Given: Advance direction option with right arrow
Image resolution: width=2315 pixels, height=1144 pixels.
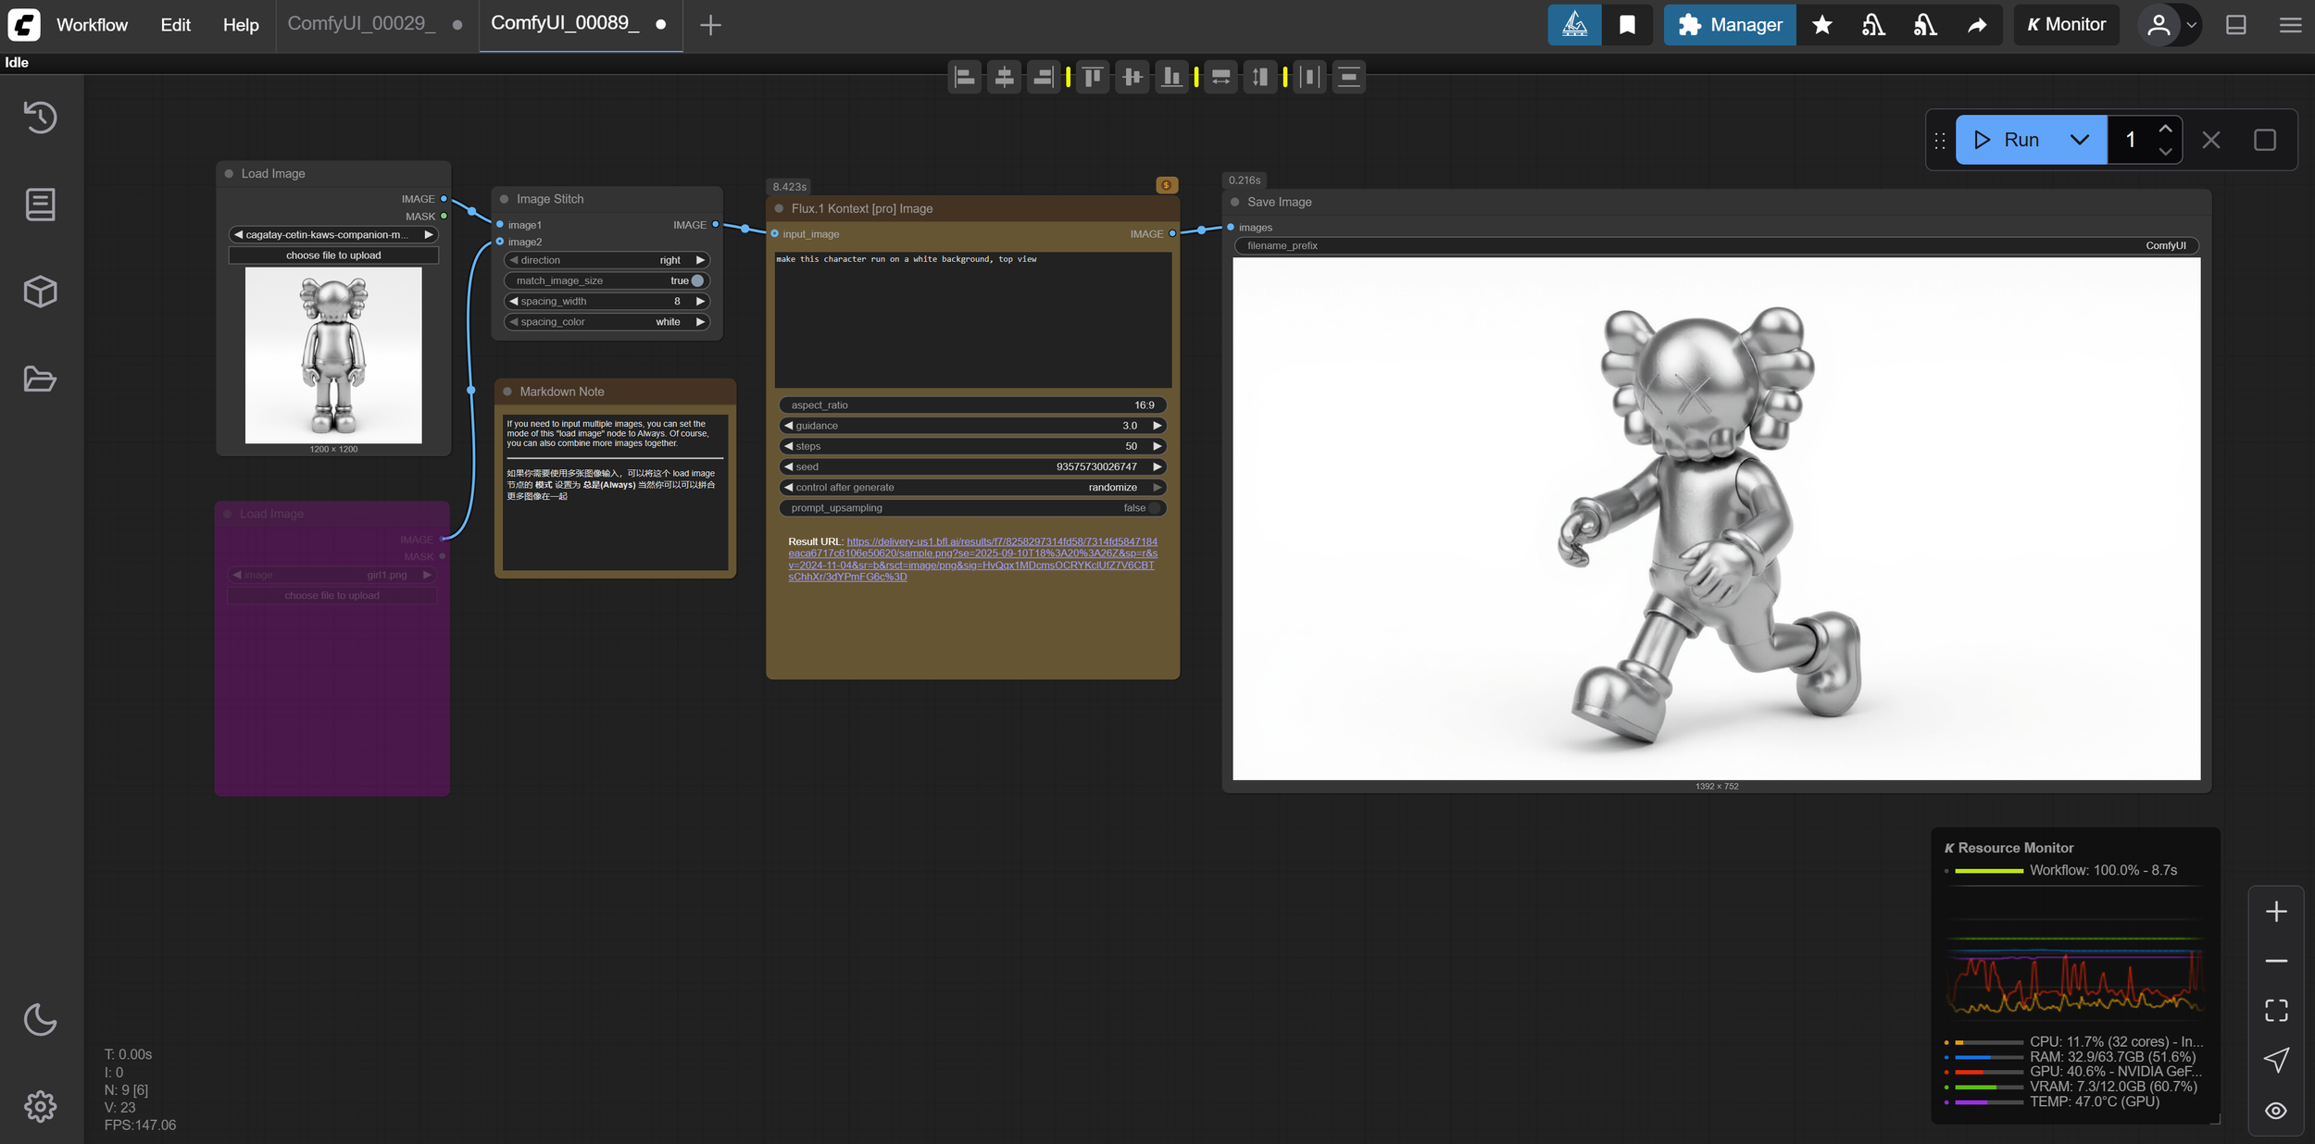Looking at the screenshot, I should click(701, 260).
